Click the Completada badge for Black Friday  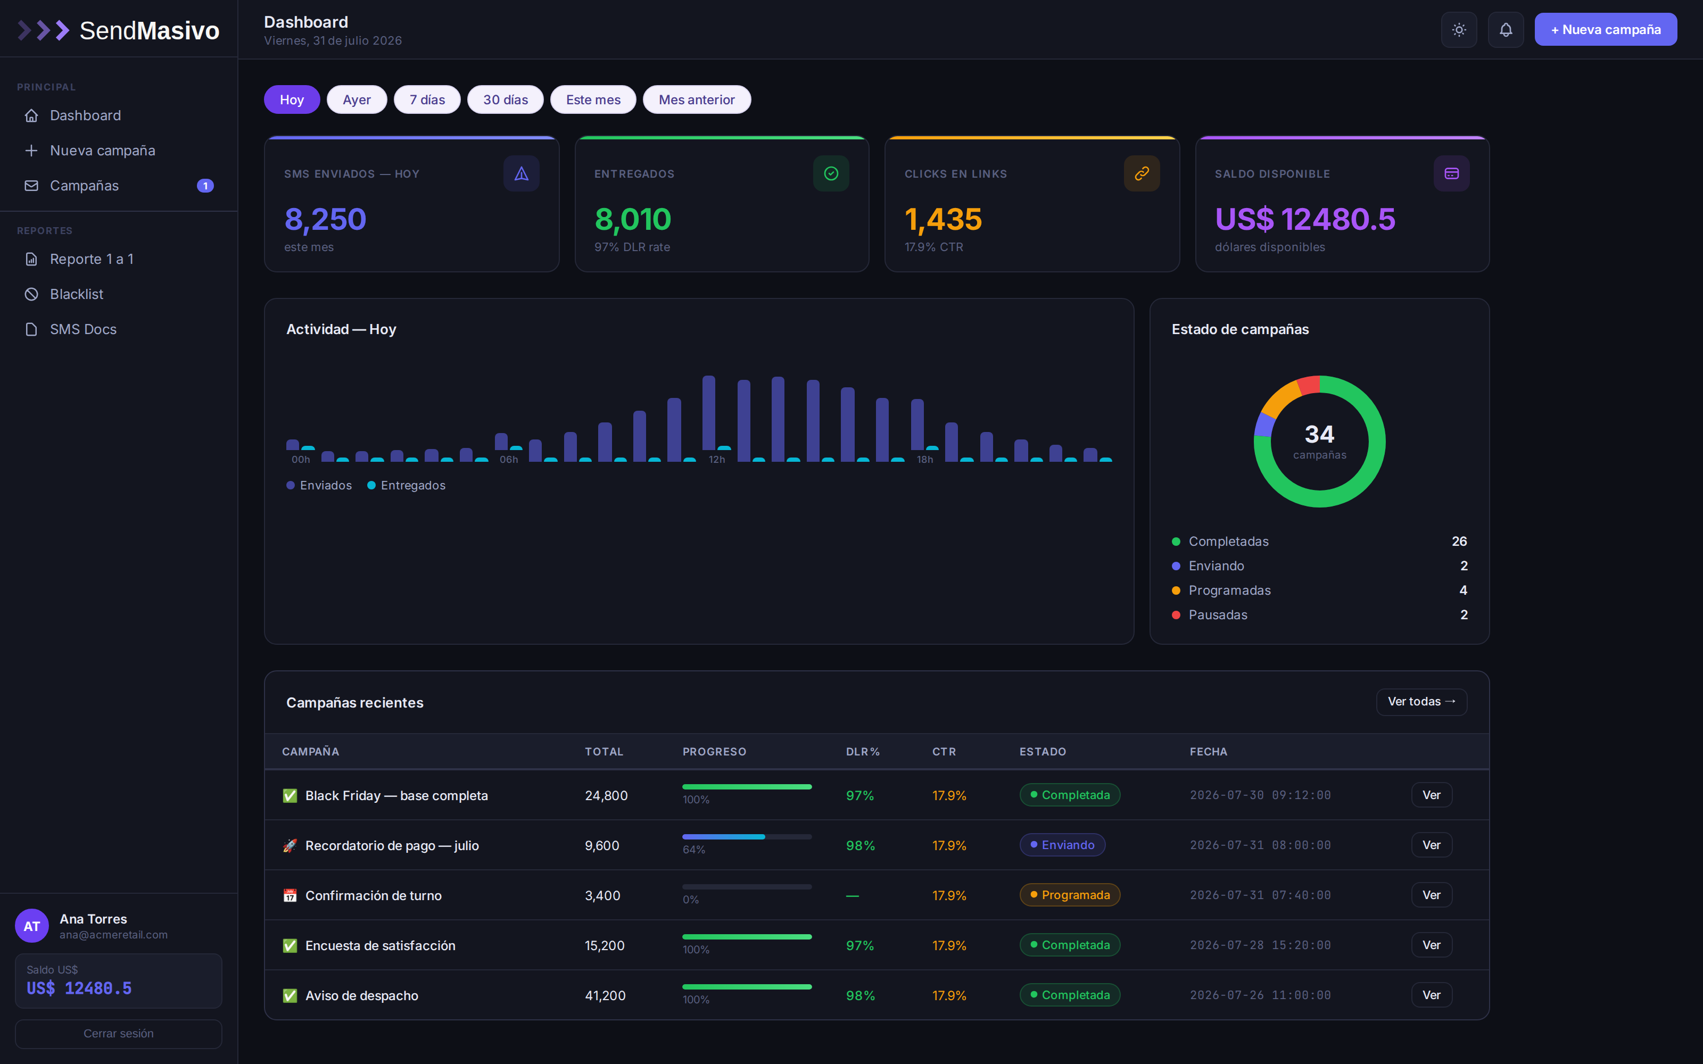pos(1070,795)
